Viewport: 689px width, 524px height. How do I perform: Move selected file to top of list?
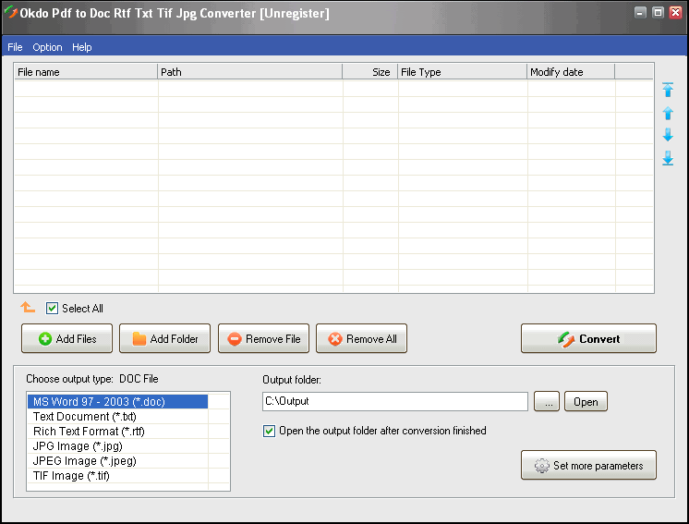(668, 91)
